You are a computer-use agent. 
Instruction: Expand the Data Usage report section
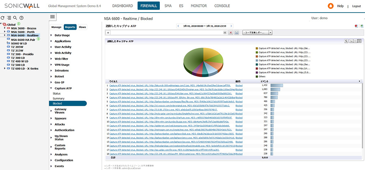52,35
